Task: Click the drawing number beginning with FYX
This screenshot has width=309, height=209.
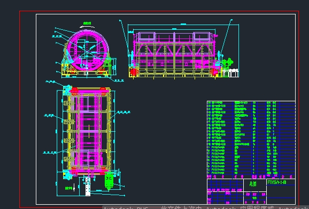Action: coord(276,182)
